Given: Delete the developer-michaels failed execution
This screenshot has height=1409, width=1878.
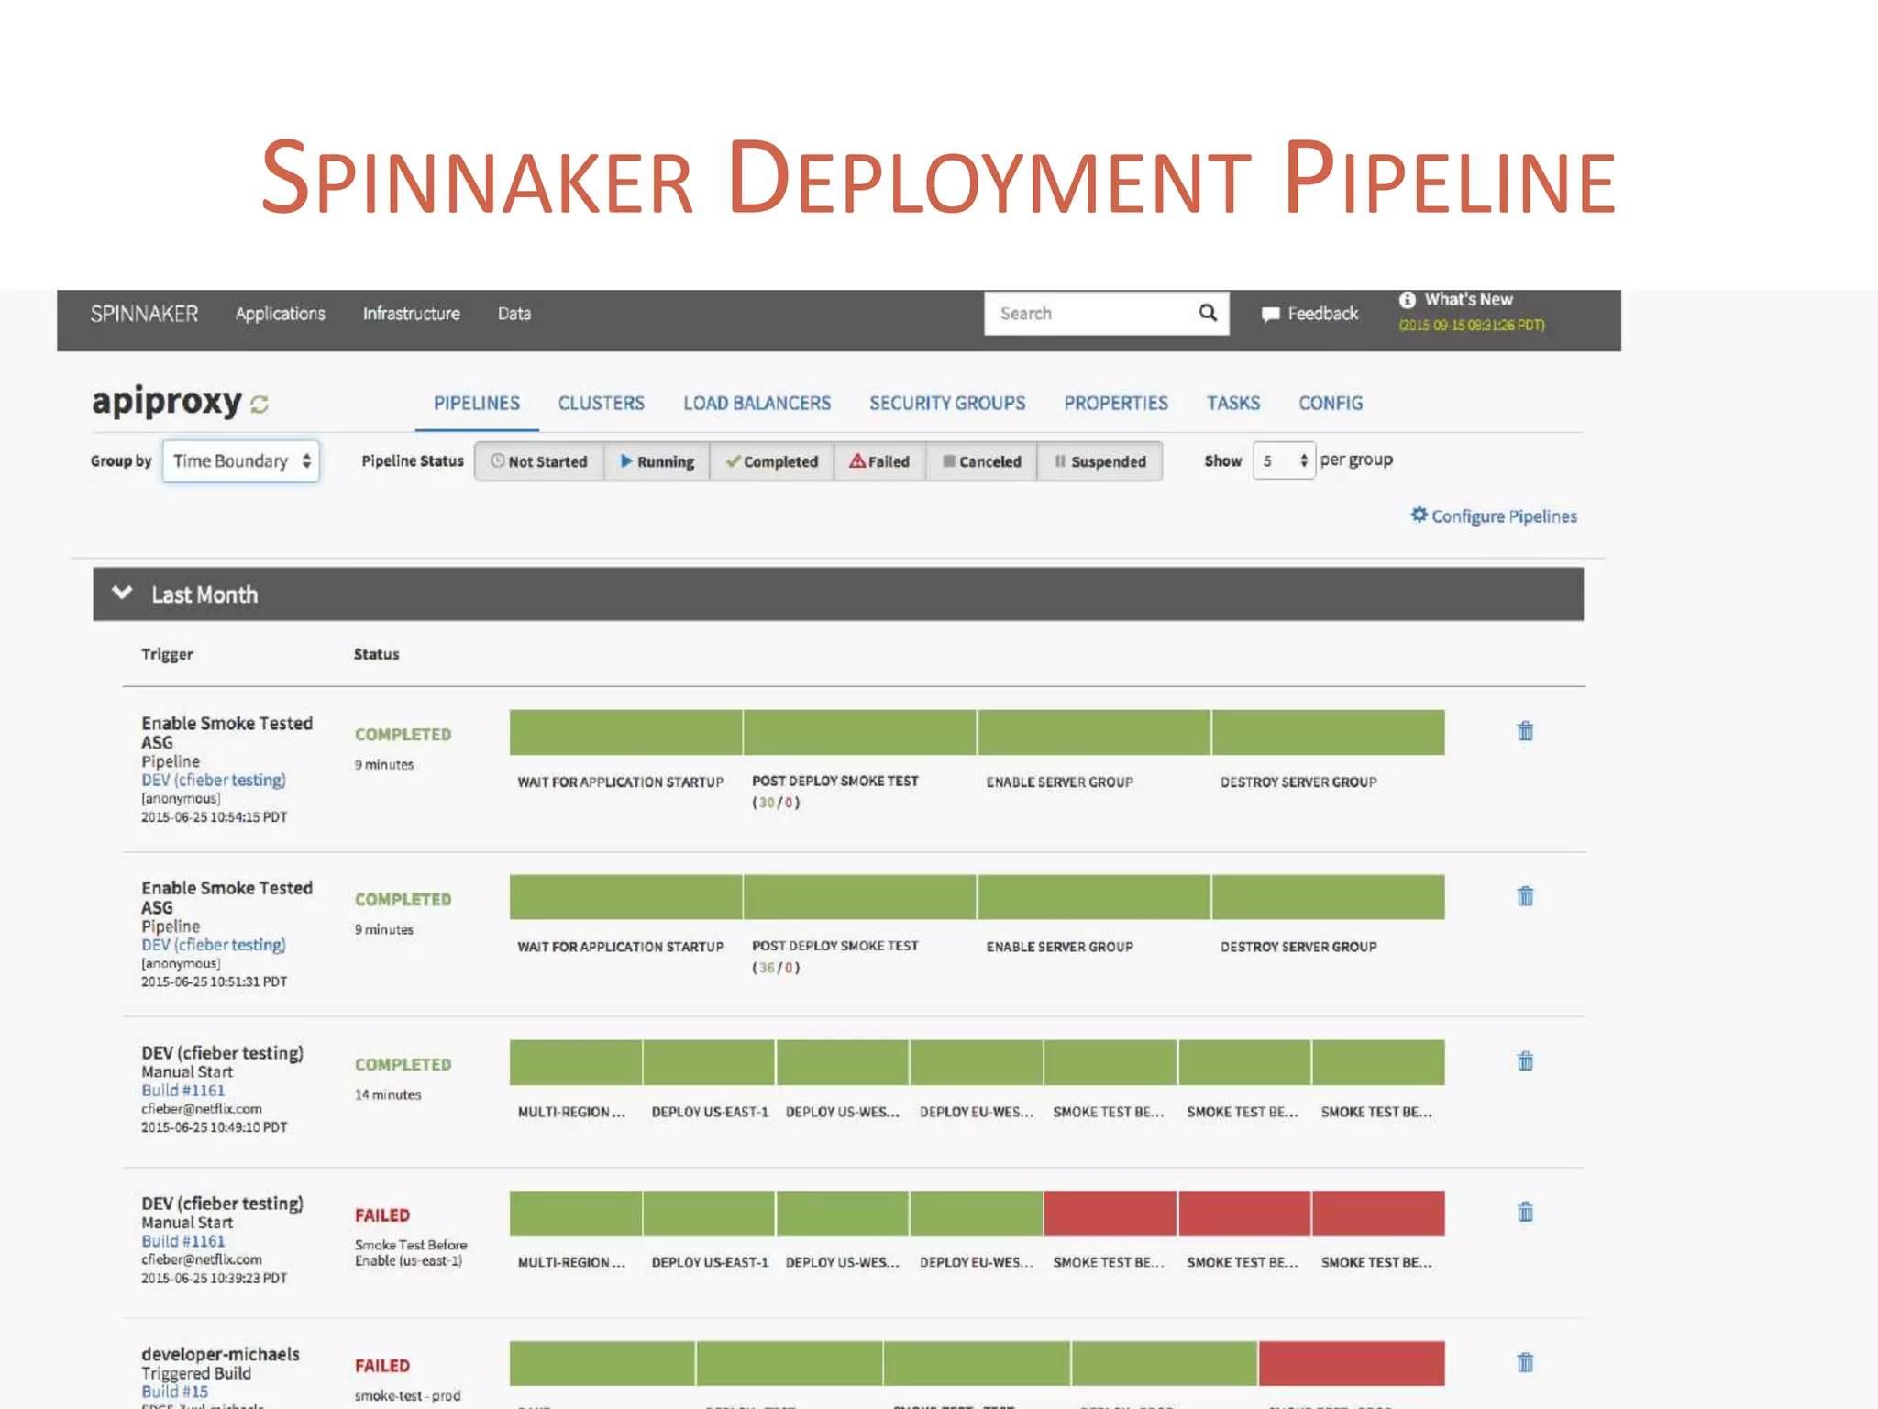Looking at the screenshot, I should coord(1525,1362).
